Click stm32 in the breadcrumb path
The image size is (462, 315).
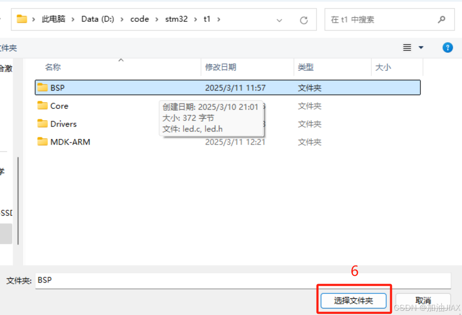click(176, 19)
